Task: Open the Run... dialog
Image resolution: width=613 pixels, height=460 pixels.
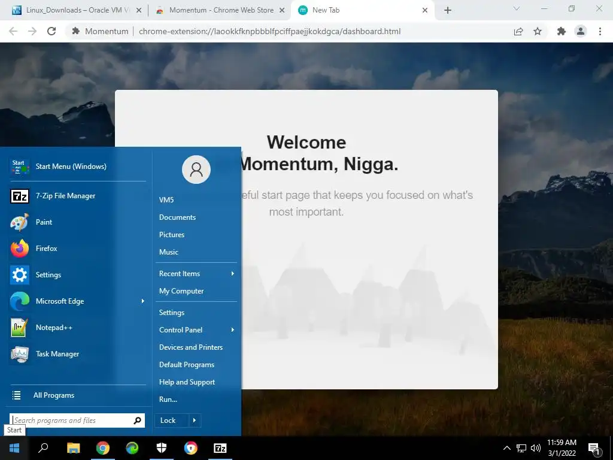Action: (x=168, y=400)
